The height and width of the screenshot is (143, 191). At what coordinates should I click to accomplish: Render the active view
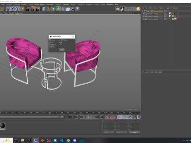point(28,9)
